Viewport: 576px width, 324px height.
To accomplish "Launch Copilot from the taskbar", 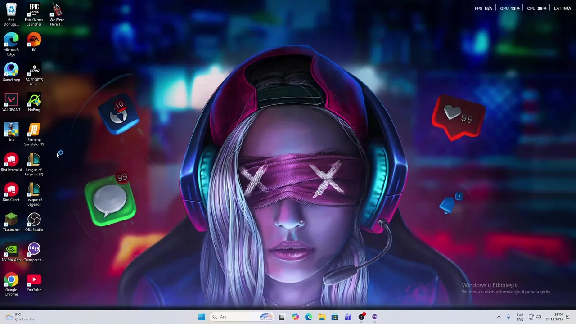I will pos(295,317).
